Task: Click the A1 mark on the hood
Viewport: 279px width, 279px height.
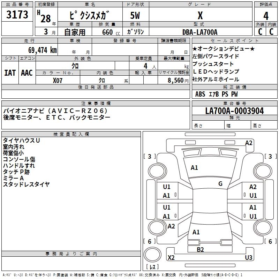Action: tap(194, 168)
